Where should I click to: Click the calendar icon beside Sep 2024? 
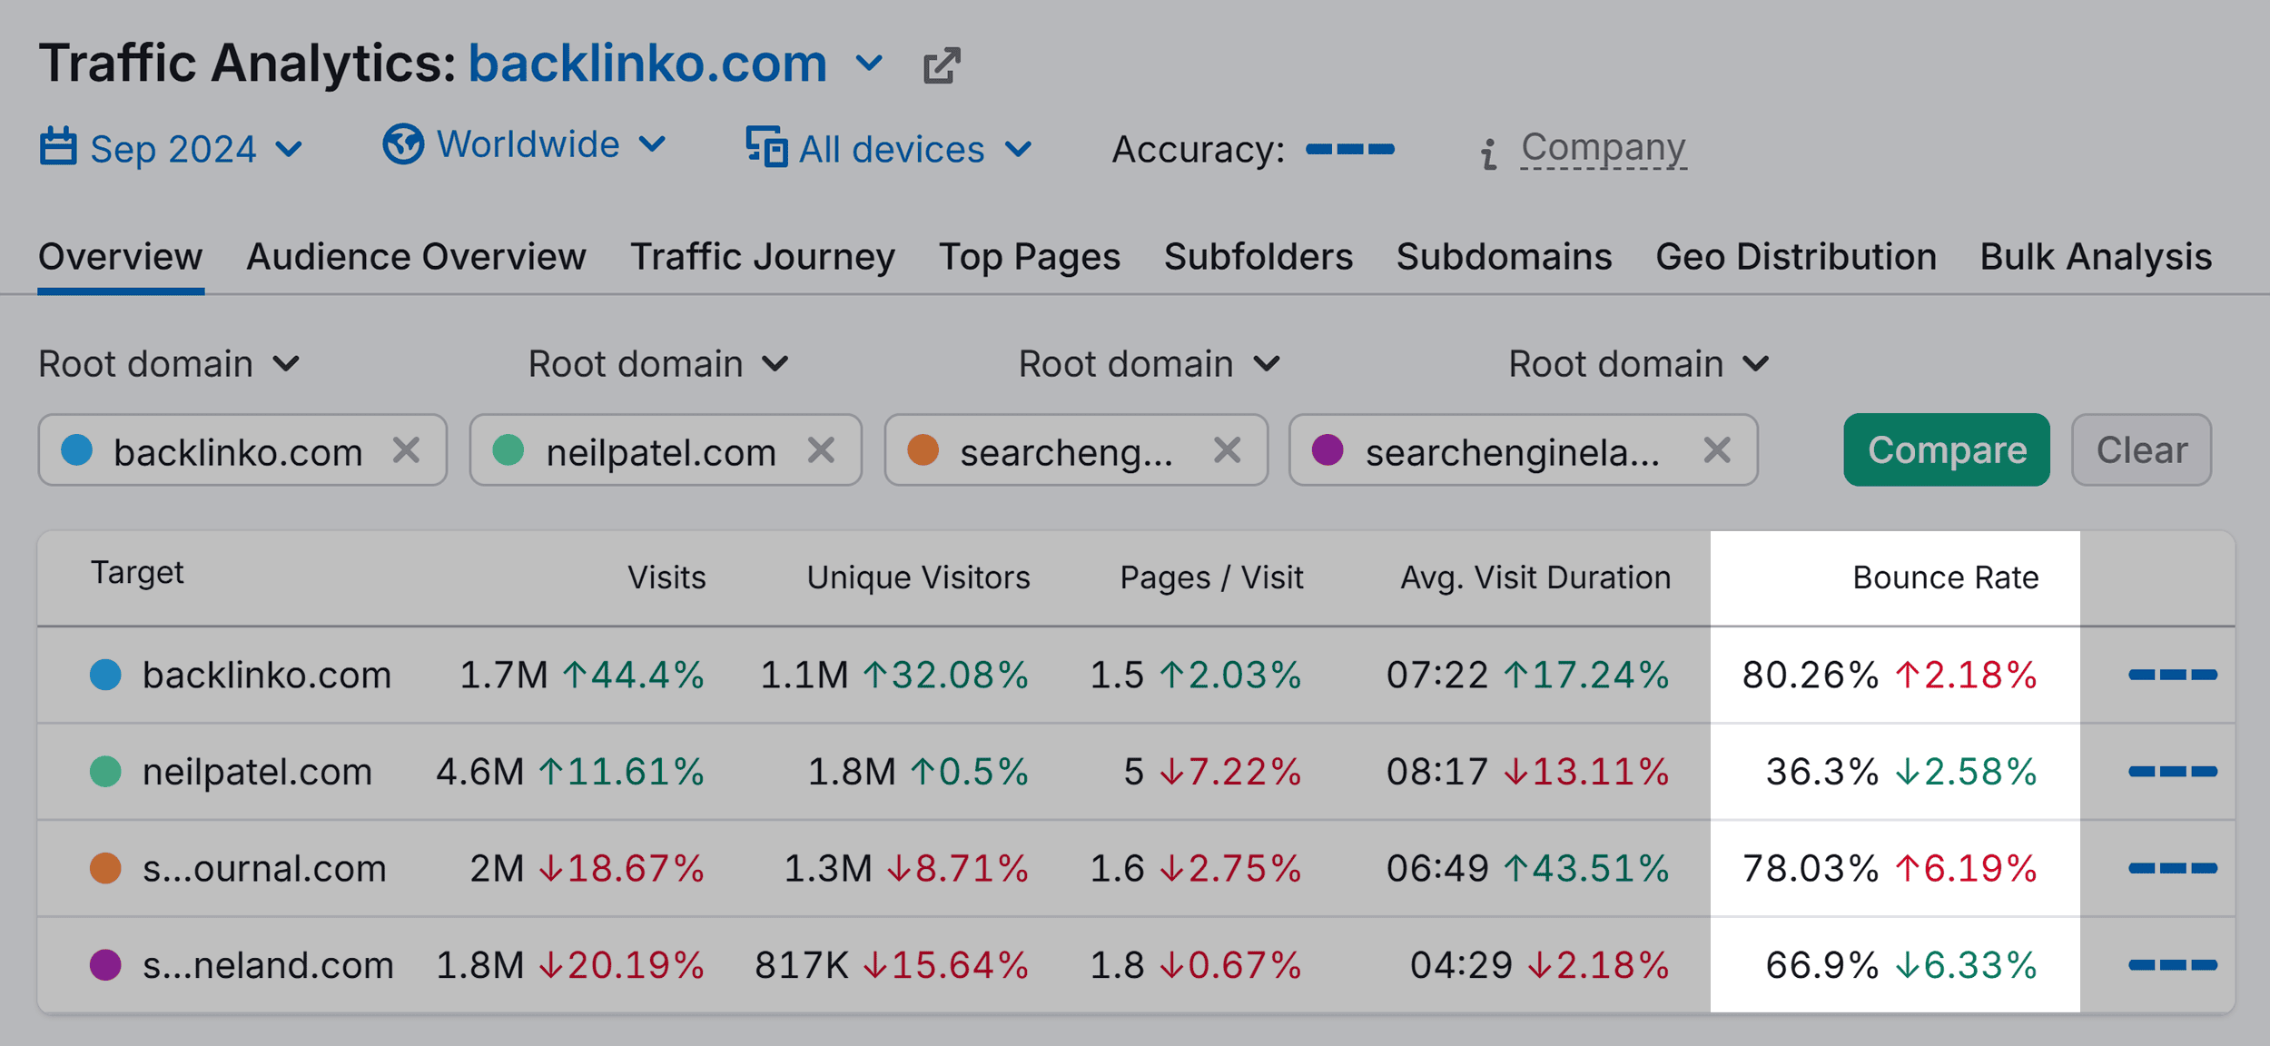click(58, 147)
